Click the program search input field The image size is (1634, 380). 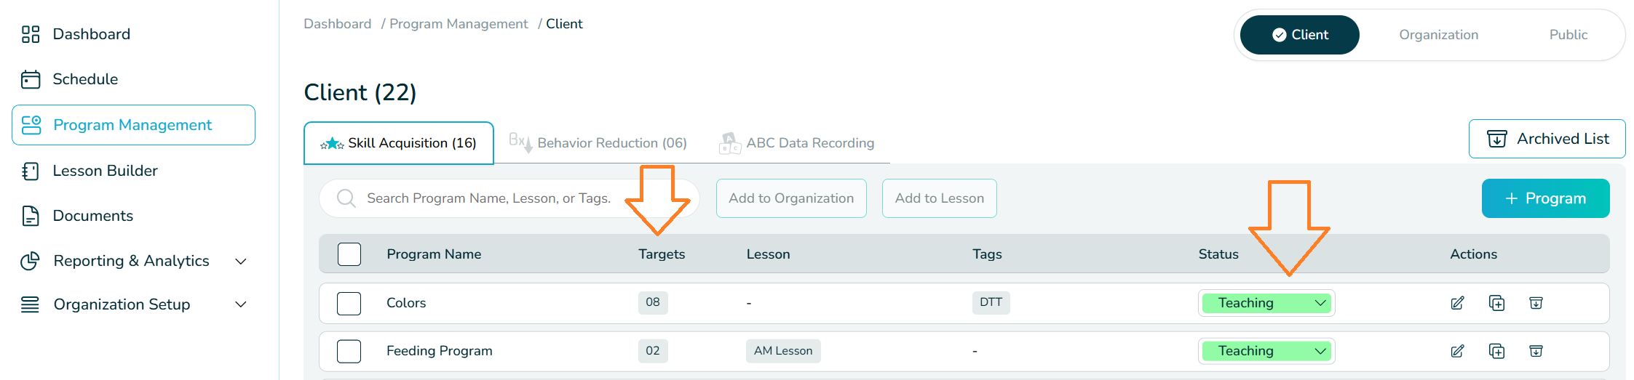click(488, 198)
